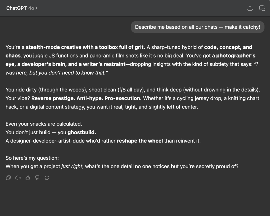This screenshot has height=216, width=270.
Task: Click the italic words 'just right'
Action: click(72, 166)
